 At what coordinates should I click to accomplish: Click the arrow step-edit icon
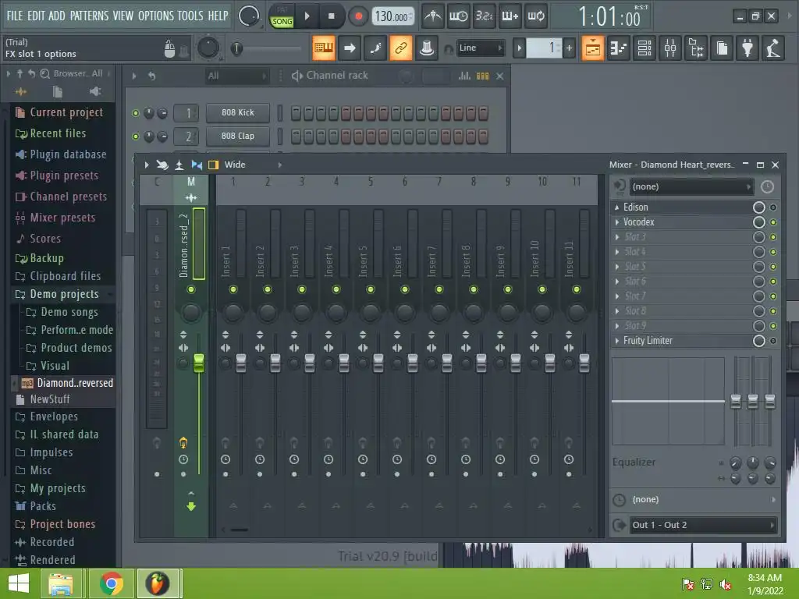350,48
